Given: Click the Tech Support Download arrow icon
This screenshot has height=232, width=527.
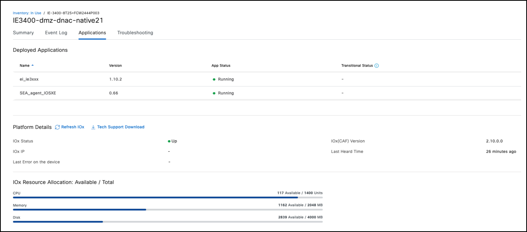Looking at the screenshot, I should point(93,127).
